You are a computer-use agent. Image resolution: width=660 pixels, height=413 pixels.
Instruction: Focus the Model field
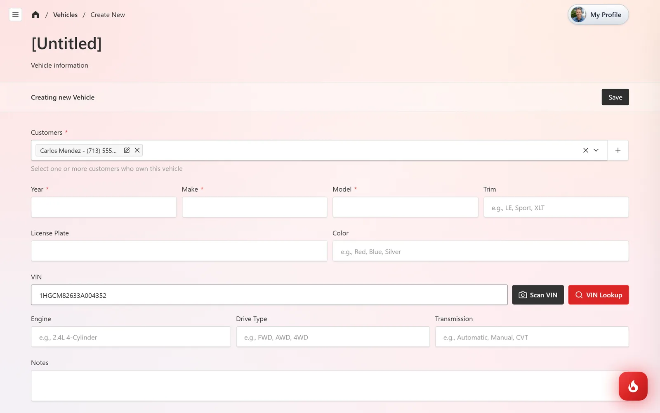405,207
